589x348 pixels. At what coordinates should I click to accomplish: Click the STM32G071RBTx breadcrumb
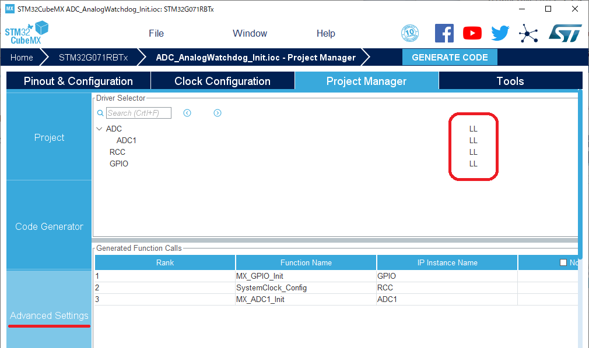point(93,58)
